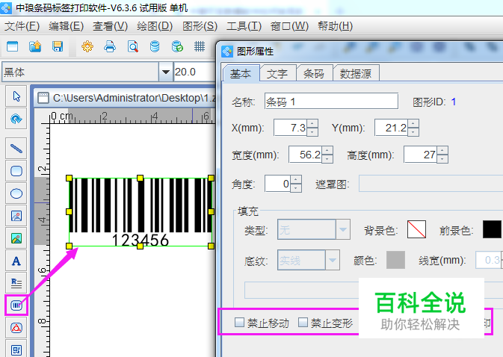Screen dimensions: 503x357
Task: Pick the black 前景色 swatch
Action: tap(492, 229)
